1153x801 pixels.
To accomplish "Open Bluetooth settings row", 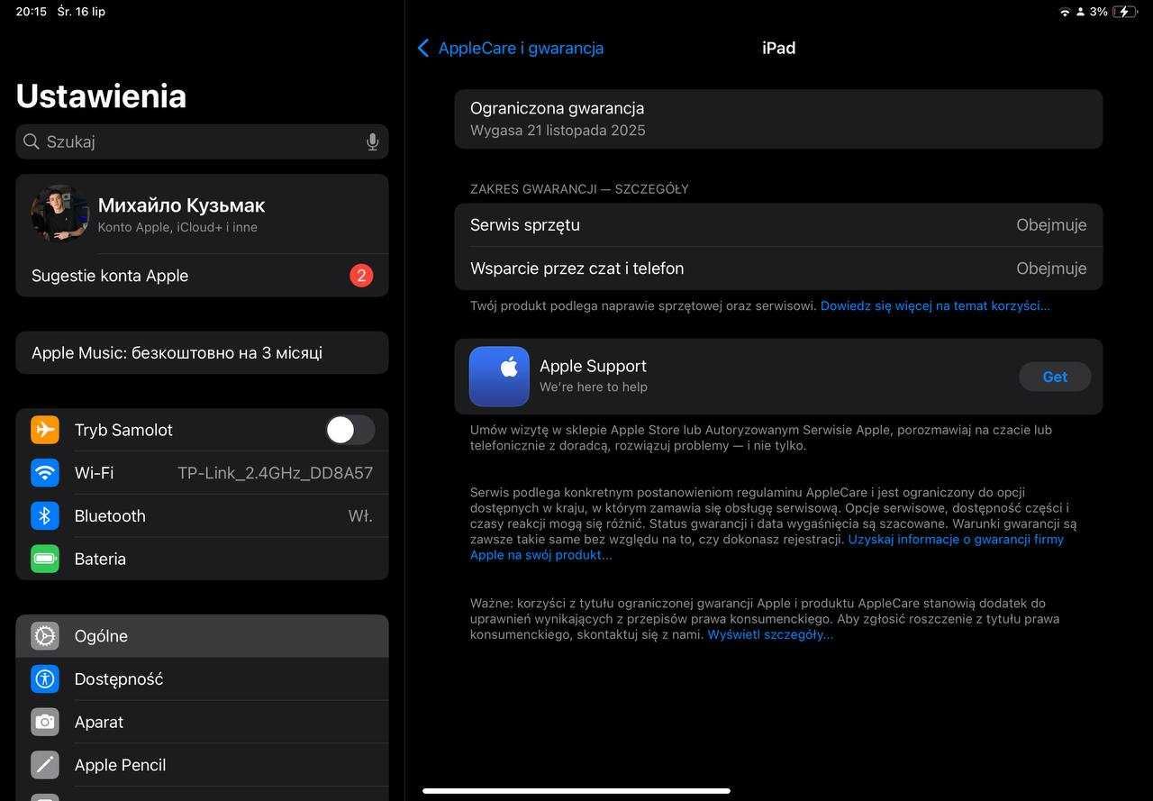I will (202, 516).
